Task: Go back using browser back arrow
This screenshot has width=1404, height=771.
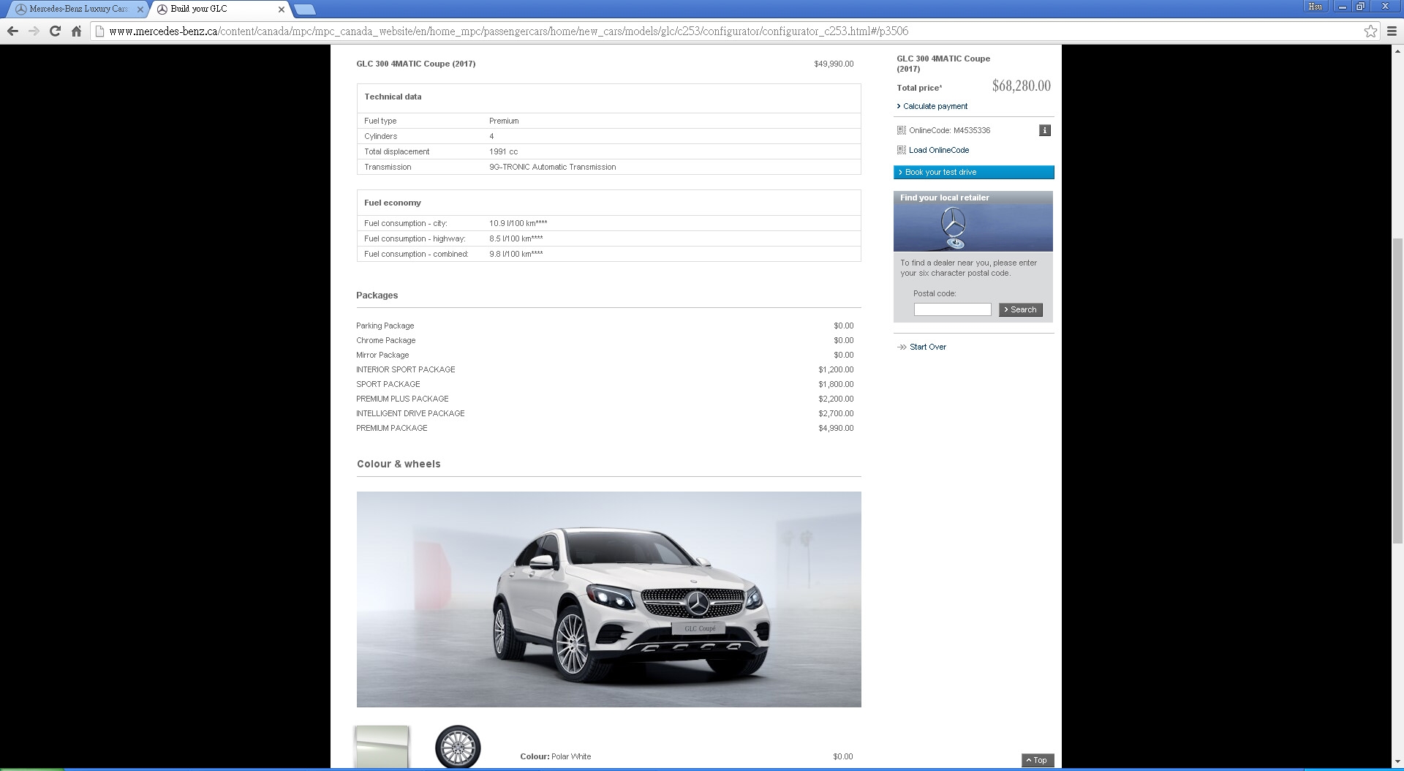Action: click(12, 31)
